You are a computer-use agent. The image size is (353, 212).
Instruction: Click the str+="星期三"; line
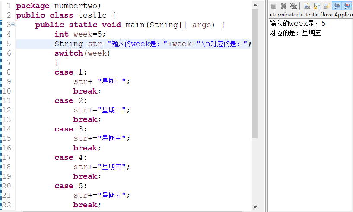tap(102, 139)
